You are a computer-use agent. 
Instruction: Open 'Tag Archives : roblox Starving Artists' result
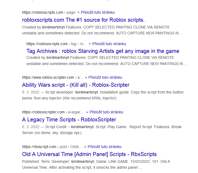pyautogui.click(x=103, y=51)
